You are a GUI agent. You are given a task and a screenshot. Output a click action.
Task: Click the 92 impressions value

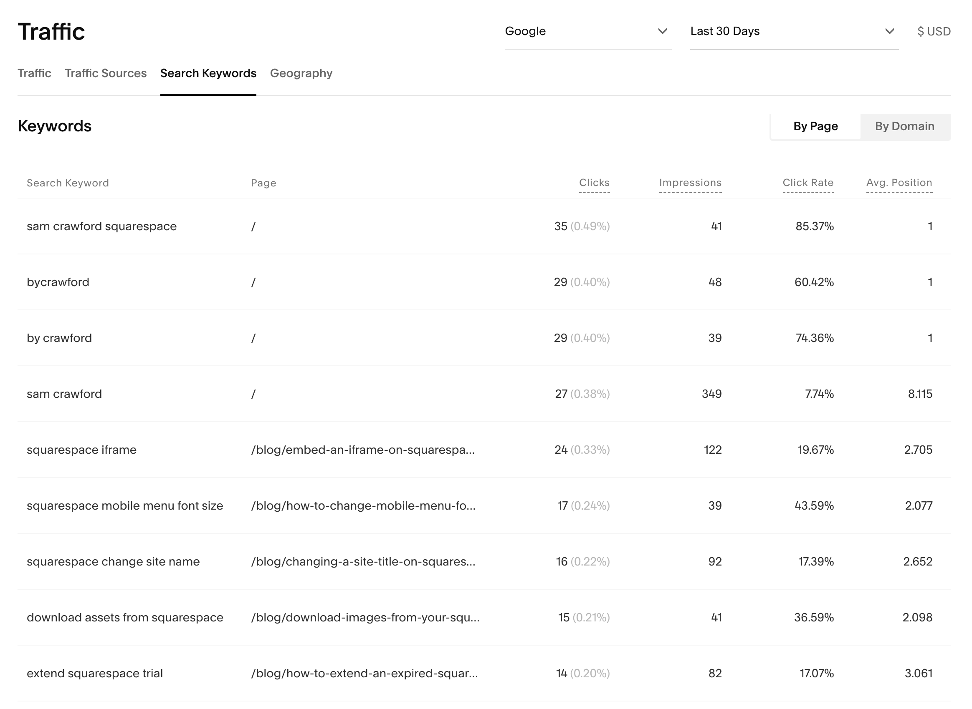point(715,562)
